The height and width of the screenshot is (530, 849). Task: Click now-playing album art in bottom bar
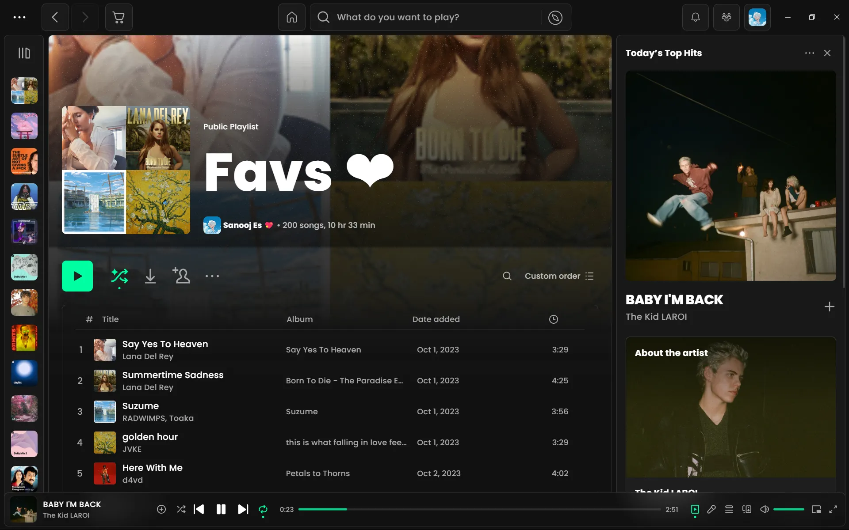click(x=23, y=509)
